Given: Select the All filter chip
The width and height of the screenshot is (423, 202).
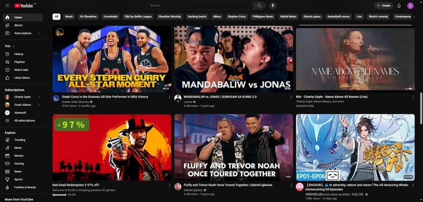Looking at the screenshot, I should tap(57, 17).
